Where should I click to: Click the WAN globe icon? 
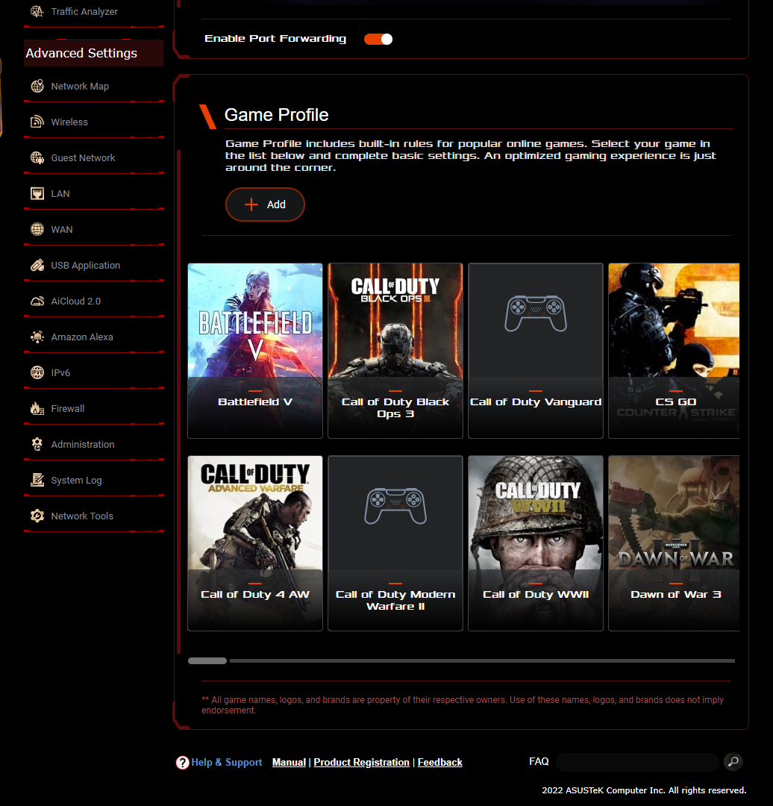click(x=37, y=229)
